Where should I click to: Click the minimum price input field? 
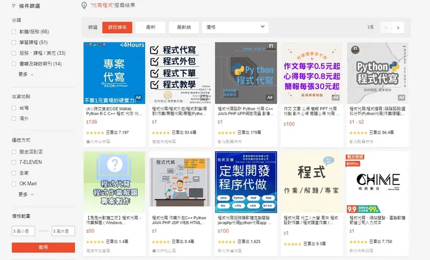[x=23, y=231]
